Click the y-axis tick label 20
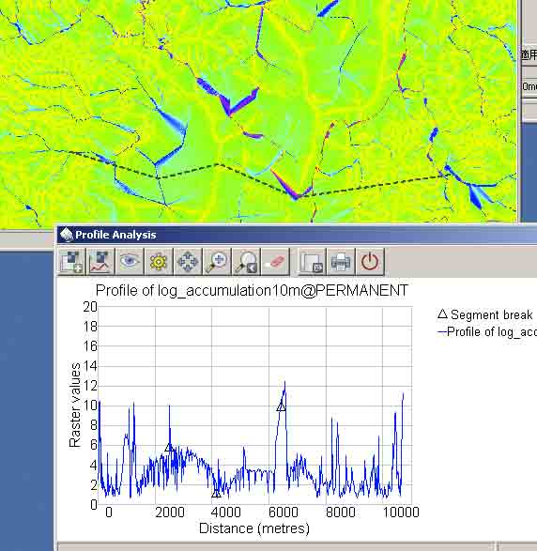 click(x=90, y=307)
